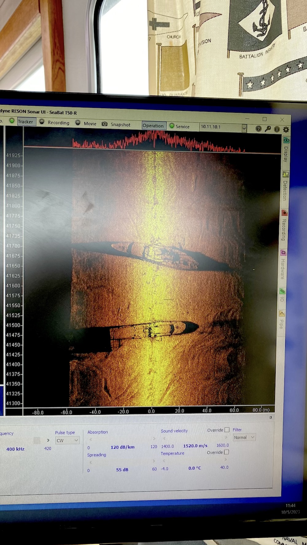Click the Spreading slider track

coord(122,461)
